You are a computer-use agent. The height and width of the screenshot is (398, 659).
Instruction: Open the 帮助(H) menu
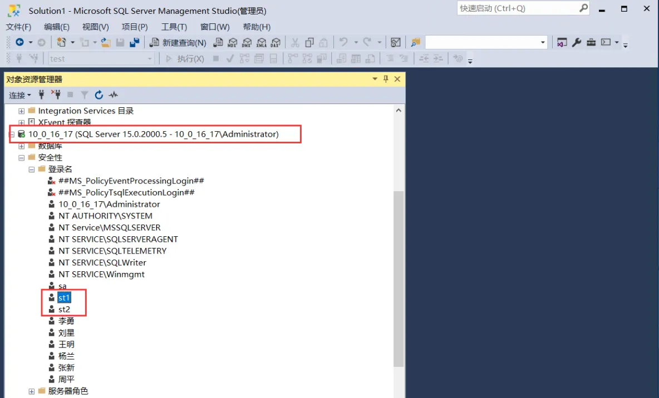257,27
